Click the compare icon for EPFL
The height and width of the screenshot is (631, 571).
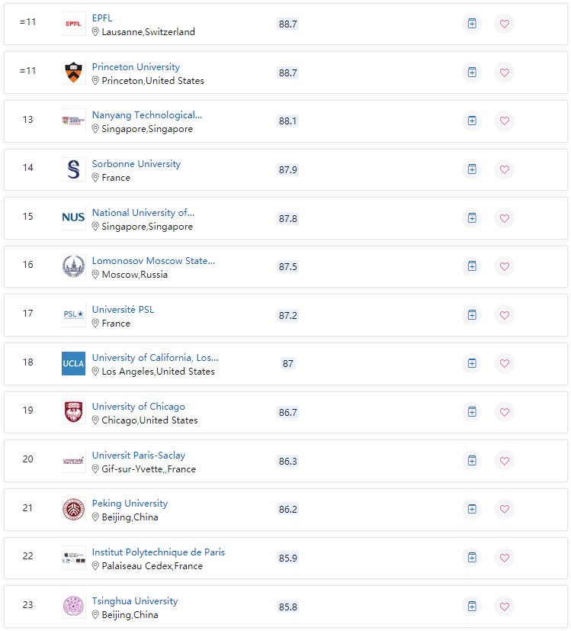[472, 24]
